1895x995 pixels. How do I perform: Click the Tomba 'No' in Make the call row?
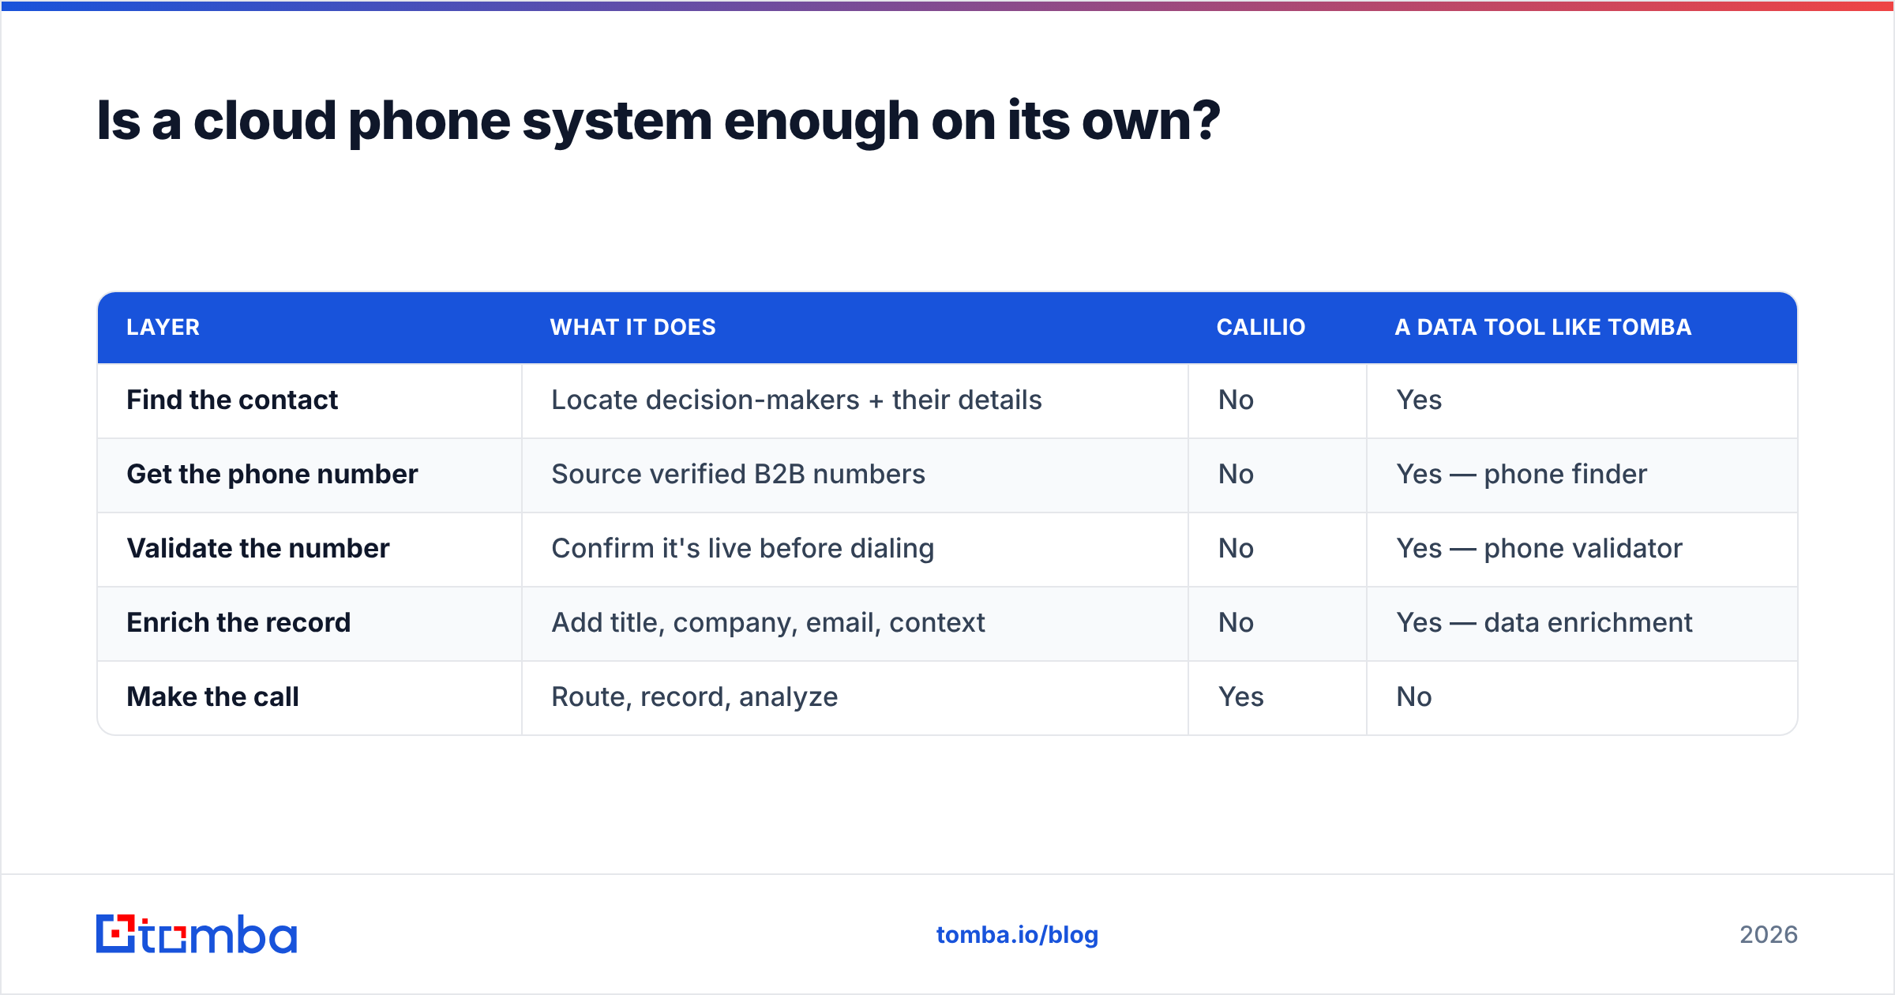(1414, 696)
